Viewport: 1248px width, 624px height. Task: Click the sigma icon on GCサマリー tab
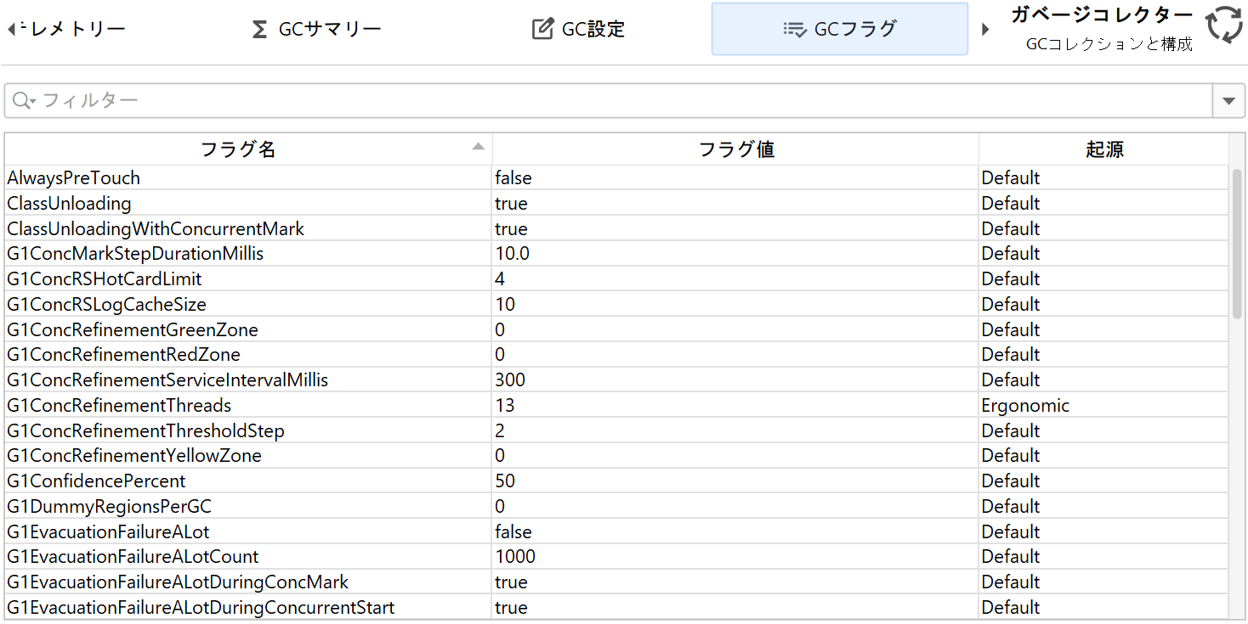click(260, 30)
